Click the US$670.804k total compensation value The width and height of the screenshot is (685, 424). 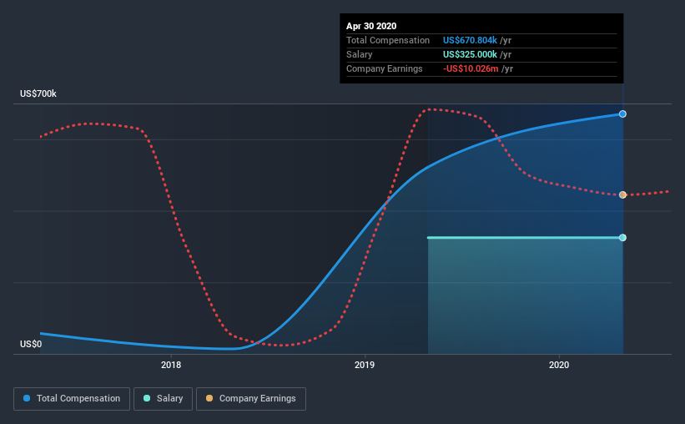point(470,40)
